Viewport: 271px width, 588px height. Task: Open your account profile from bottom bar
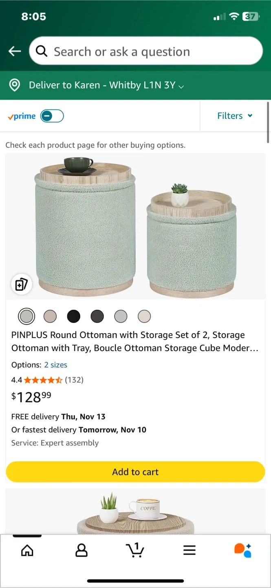click(x=81, y=550)
